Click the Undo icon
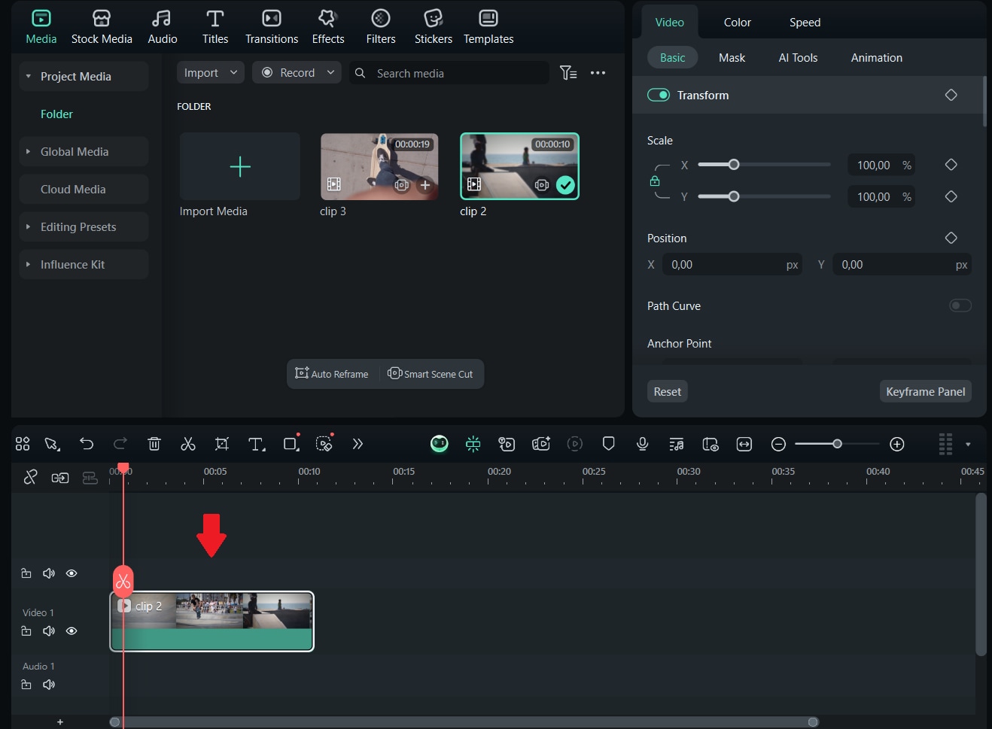Screen dimensions: 992x729 (x=87, y=444)
